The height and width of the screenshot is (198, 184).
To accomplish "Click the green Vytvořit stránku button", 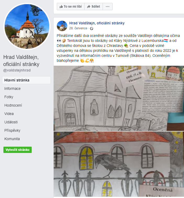I will tap(18, 150).
